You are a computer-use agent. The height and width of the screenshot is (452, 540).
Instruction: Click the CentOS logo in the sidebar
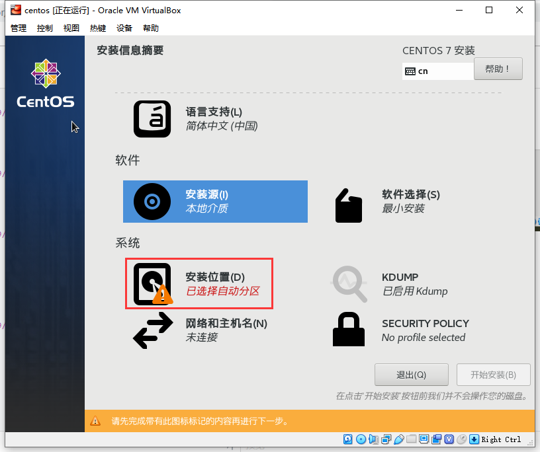[x=46, y=83]
